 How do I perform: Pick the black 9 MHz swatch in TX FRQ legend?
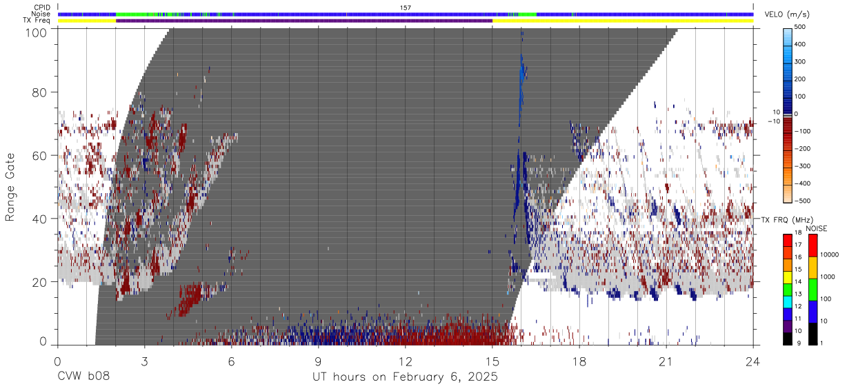pyautogui.click(x=788, y=339)
